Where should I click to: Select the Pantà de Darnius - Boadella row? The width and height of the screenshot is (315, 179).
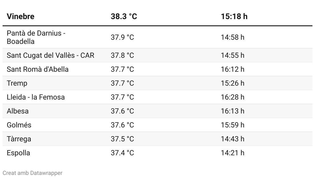157,37
